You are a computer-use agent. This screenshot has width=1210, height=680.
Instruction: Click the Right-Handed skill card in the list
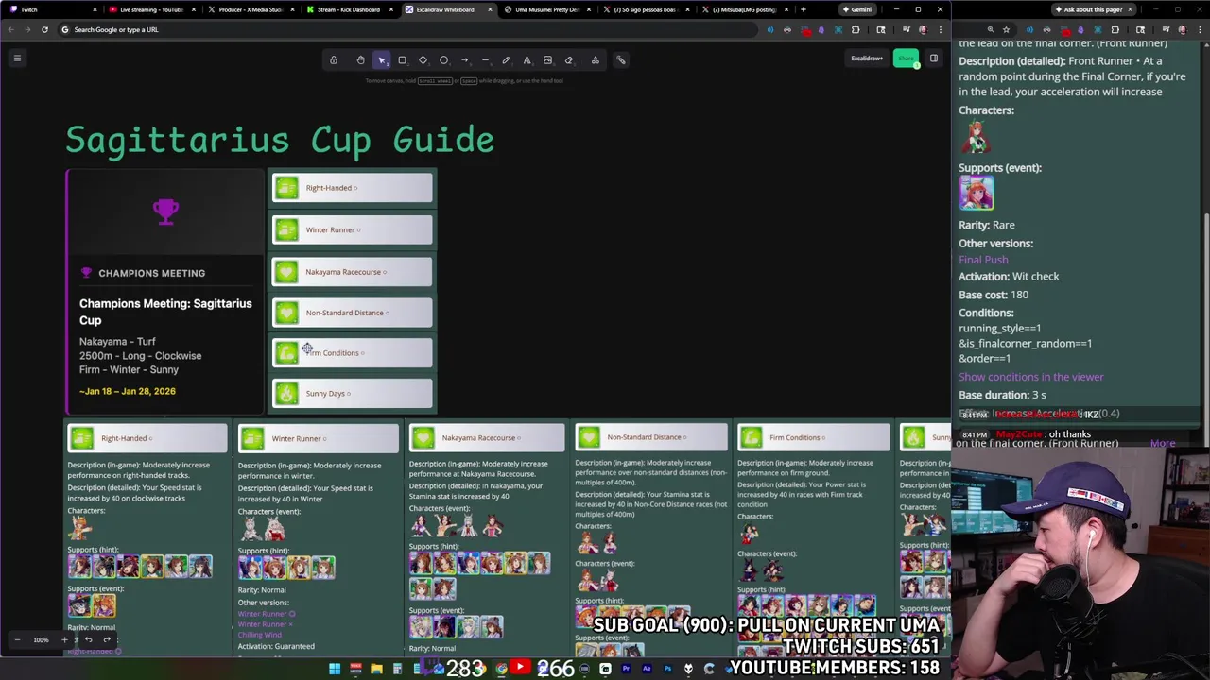[x=353, y=188]
